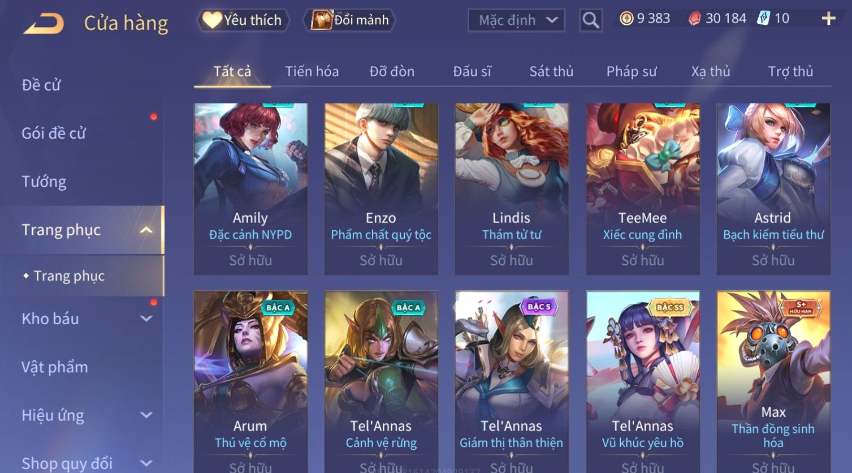The width and height of the screenshot is (852, 473).
Task: Switch to the Pháp sư tab
Action: click(632, 71)
